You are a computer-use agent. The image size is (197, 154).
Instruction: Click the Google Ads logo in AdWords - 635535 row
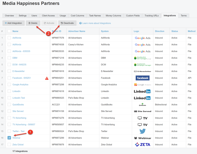pyautogui.click(x=143, y=51)
